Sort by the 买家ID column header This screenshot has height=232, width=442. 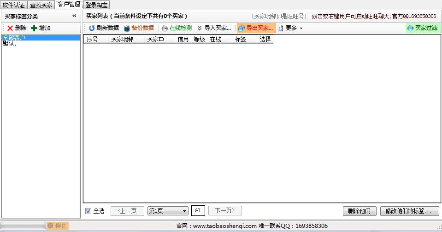click(x=159, y=39)
